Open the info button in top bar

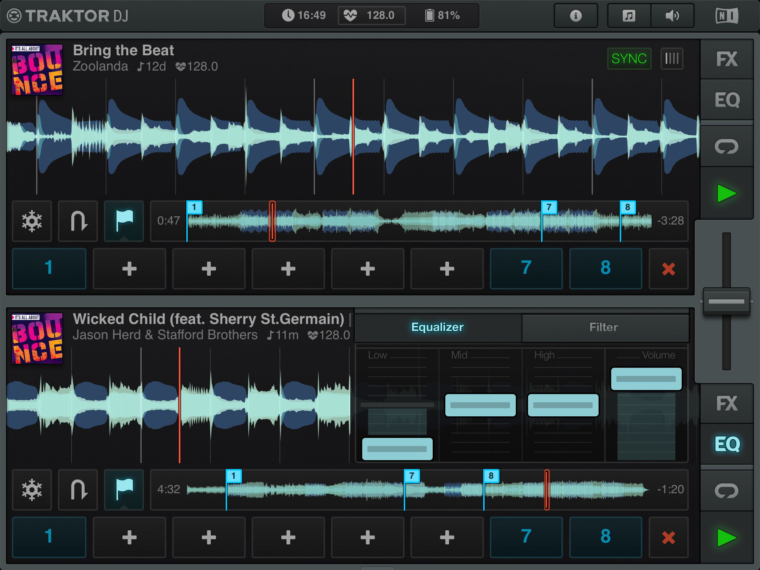coord(576,16)
